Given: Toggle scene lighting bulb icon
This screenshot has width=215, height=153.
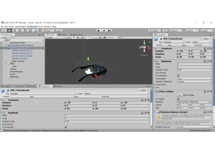Looking at the screenshot, I should [74, 37].
